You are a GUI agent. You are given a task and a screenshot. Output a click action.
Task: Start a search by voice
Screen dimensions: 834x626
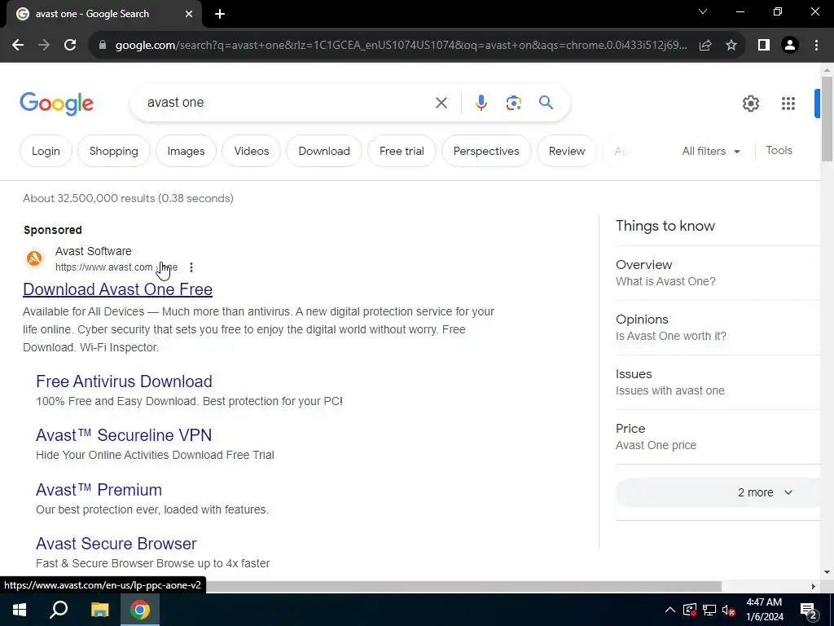[x=481, y=103]
